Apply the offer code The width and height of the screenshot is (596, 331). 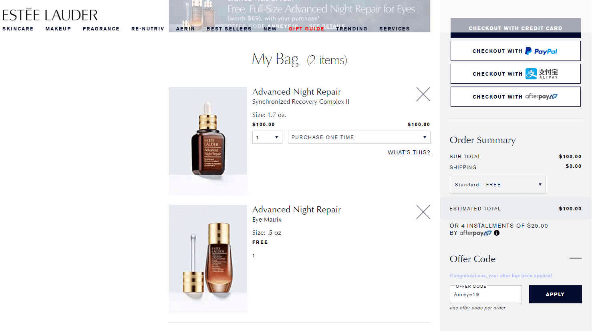coord(555,294)
